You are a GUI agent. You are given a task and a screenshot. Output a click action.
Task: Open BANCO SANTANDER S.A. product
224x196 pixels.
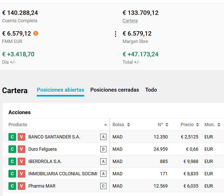tap(54, 137)
